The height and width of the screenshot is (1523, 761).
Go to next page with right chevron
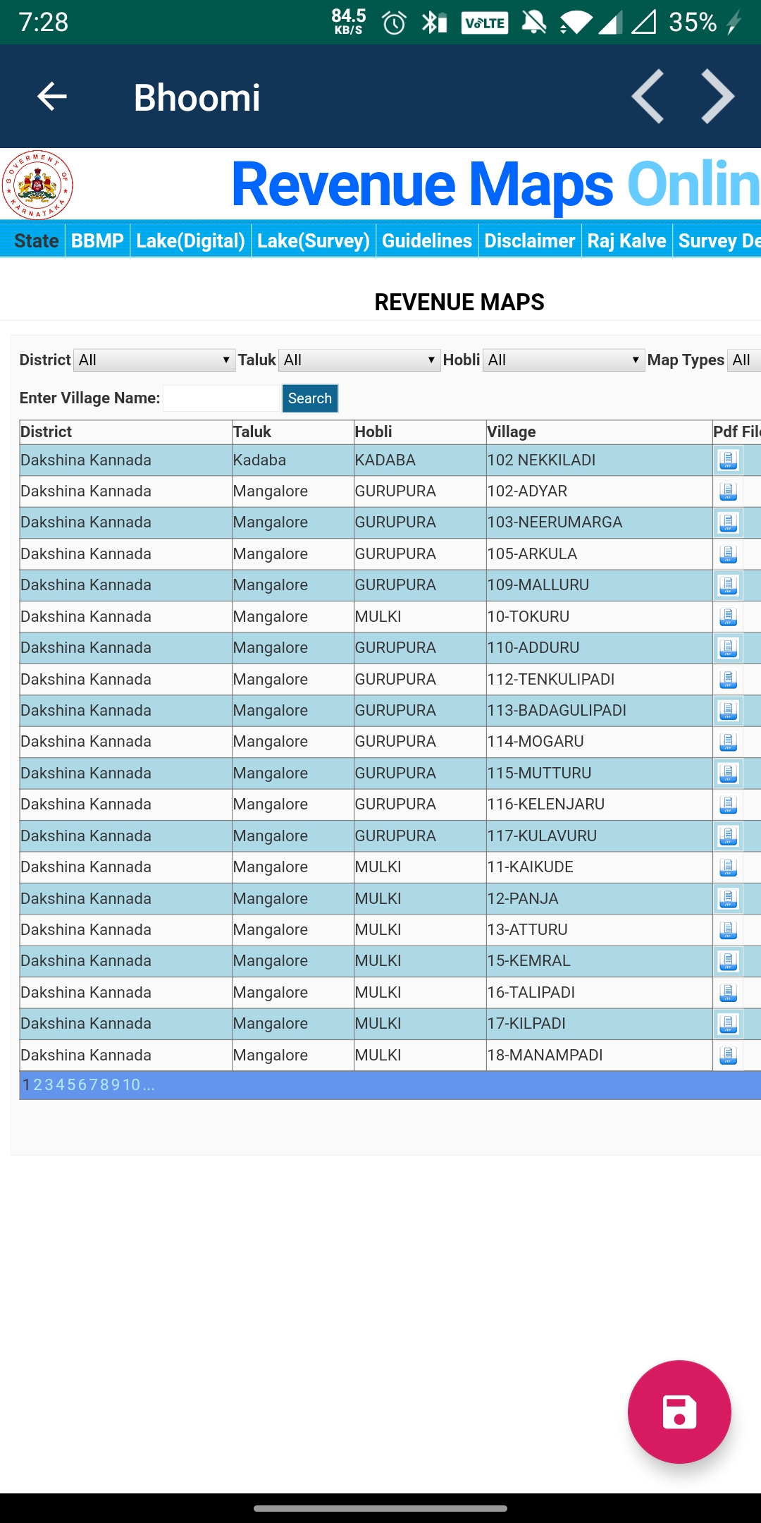click(718, 97)
